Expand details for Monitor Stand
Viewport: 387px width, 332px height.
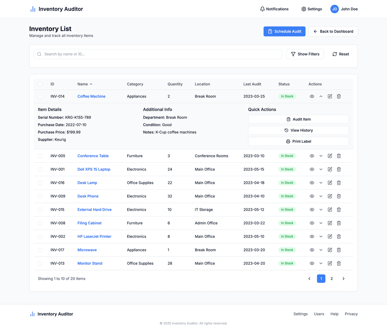tap(321, 264)
